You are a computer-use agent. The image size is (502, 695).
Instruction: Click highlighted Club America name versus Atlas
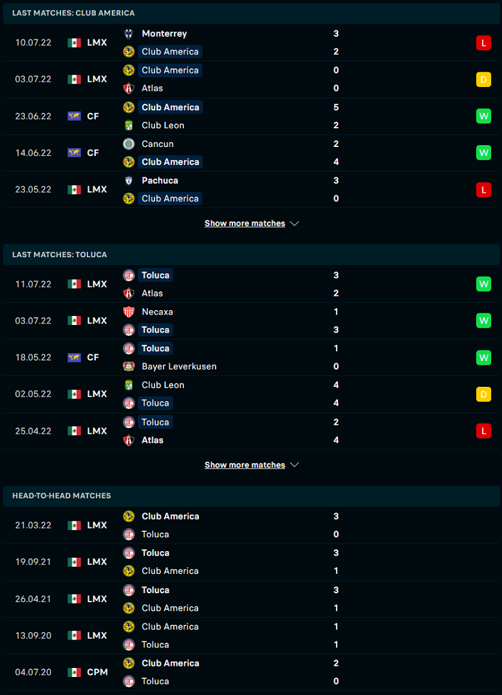click(x=170, y=70)
